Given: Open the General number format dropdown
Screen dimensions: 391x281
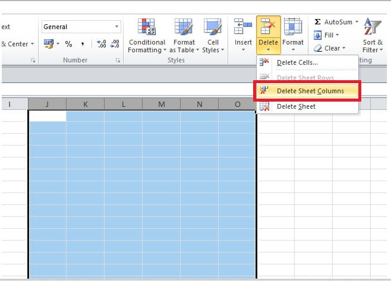Looking at the screenshot, I should (116, 26).
